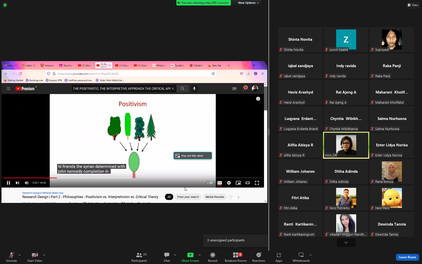
Task: Show more participants with the down chevron
Action: click(x=346, y=243)
